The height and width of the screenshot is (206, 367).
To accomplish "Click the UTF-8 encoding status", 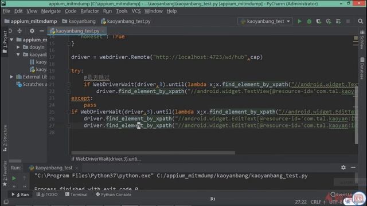I will (335, 202).
